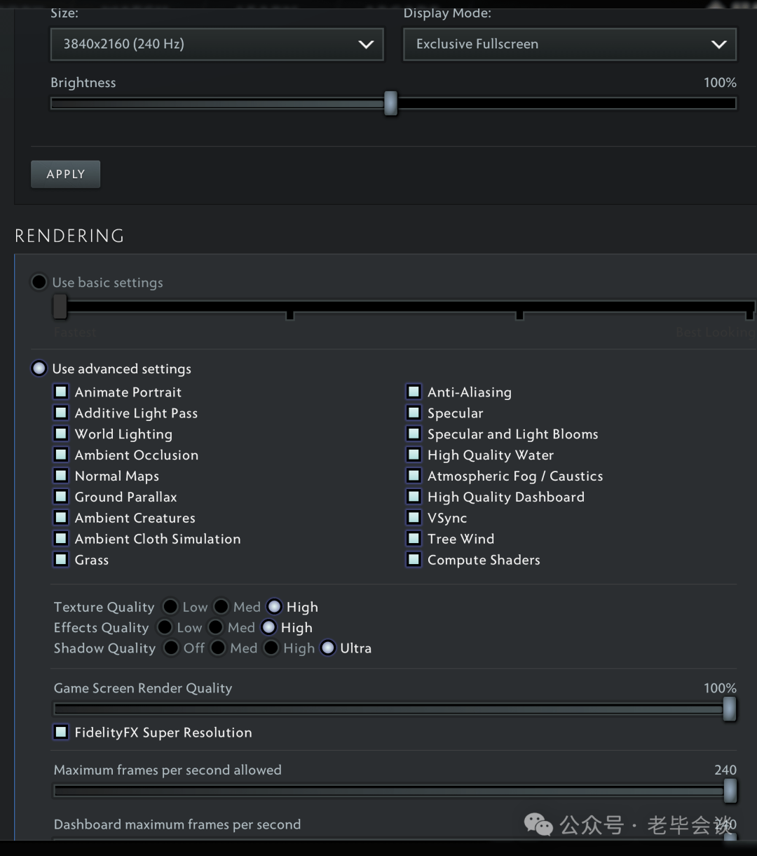
Task: Toggle Ambient Creatures checkbox
Action: [62, 518]
